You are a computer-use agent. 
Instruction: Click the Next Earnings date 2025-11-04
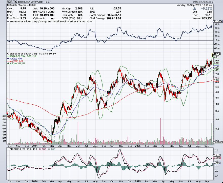(114, 18)
